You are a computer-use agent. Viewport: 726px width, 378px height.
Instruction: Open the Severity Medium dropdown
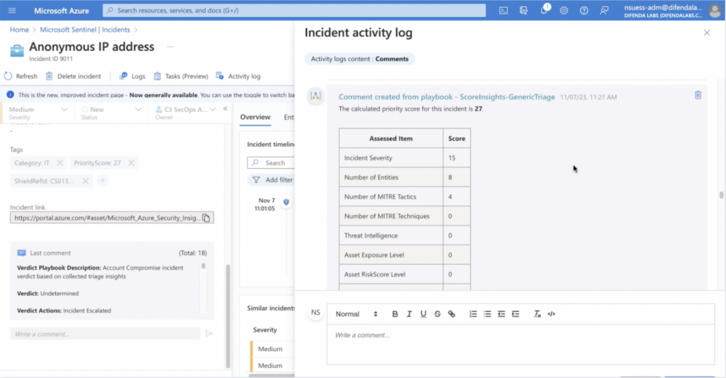click(38, 113)
